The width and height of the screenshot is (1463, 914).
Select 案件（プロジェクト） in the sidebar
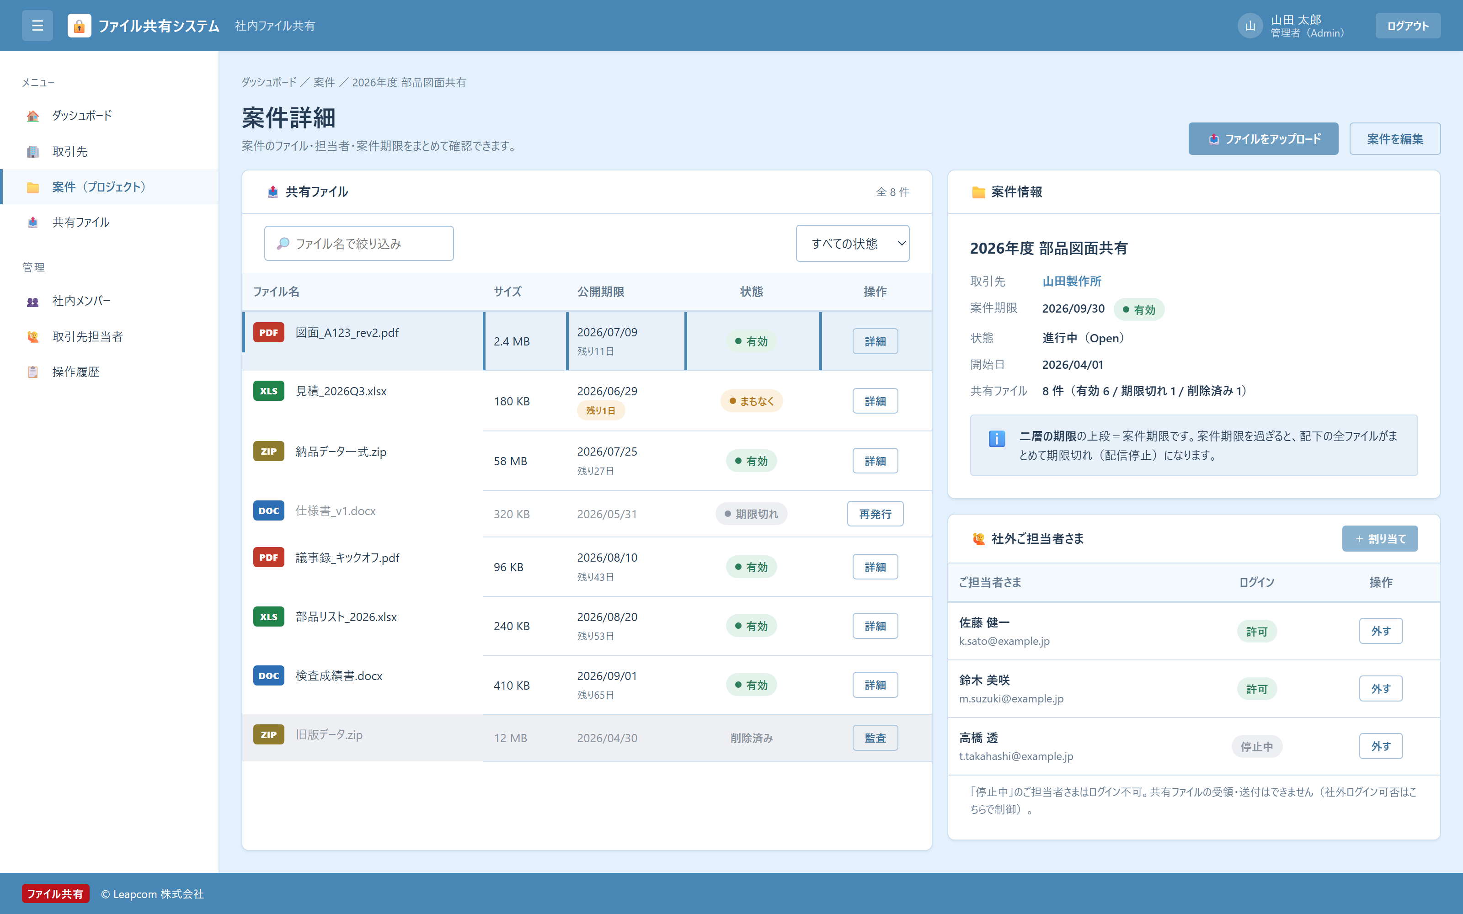109,187
